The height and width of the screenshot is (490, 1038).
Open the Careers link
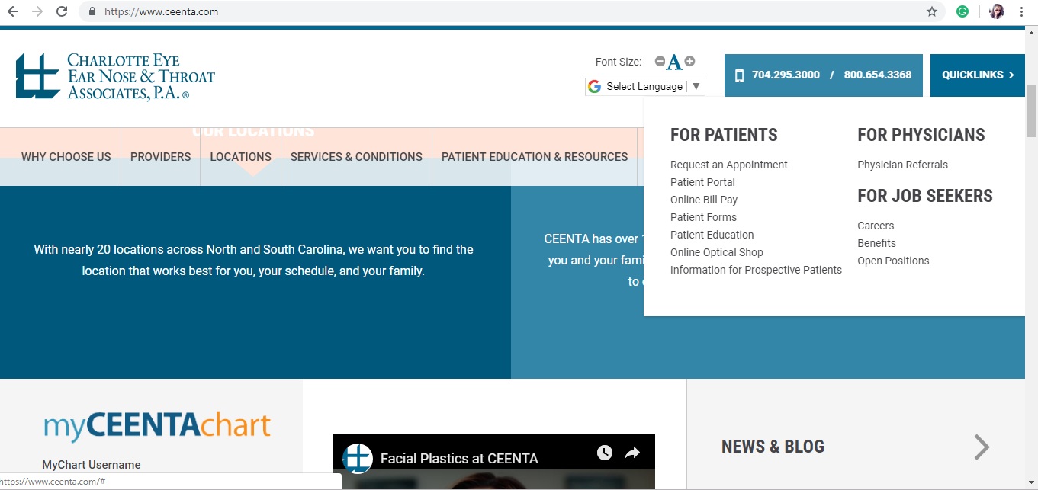click(x=876, y=226)
